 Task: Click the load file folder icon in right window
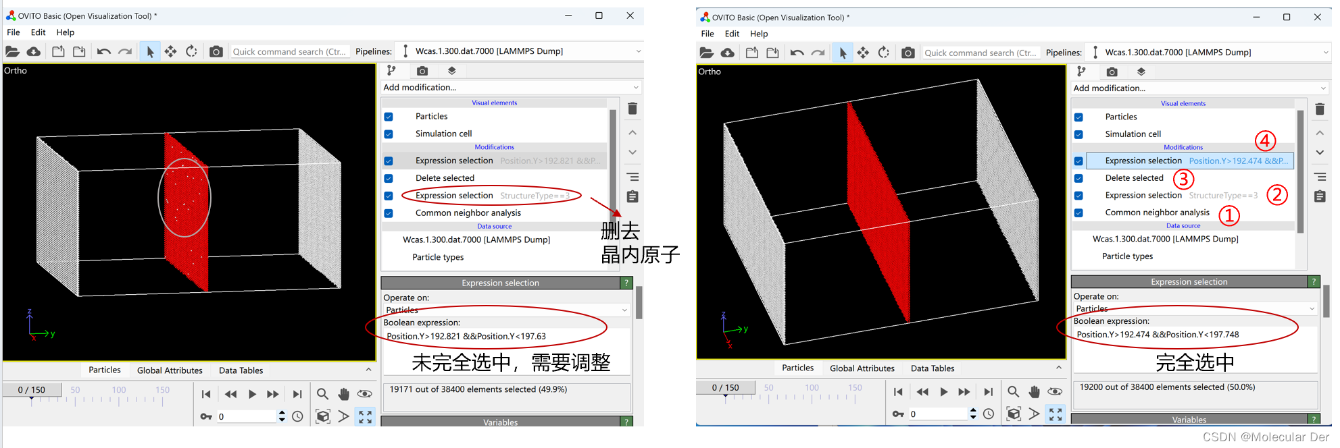click(x=707, y=53)
